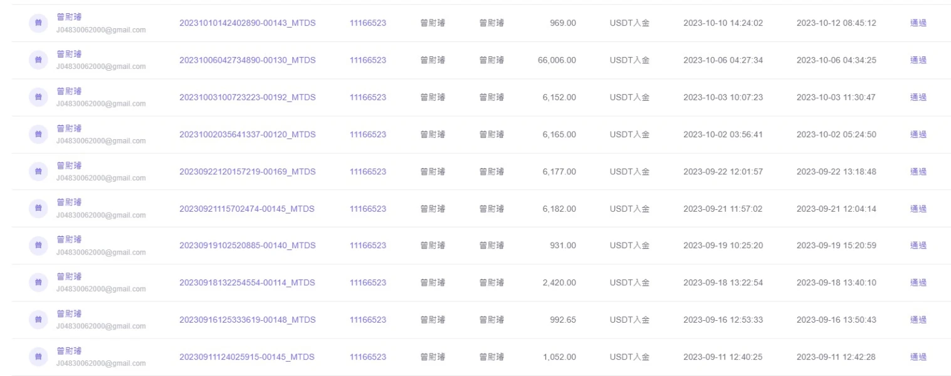This screenshot has width=951, height=376.
Task: Click avatar icon in 969.00 deposit row
Action: point(38,23)
